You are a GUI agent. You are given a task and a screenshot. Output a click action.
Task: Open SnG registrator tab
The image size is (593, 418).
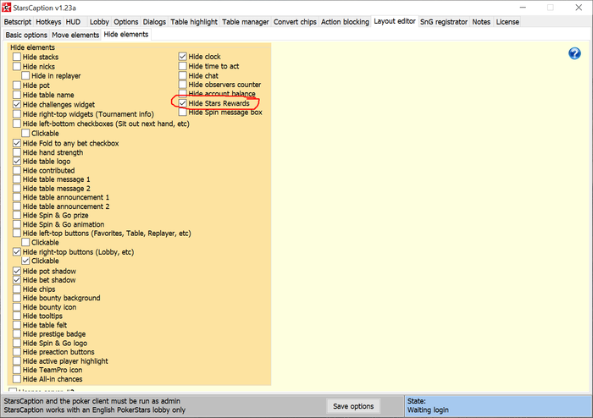444,22
